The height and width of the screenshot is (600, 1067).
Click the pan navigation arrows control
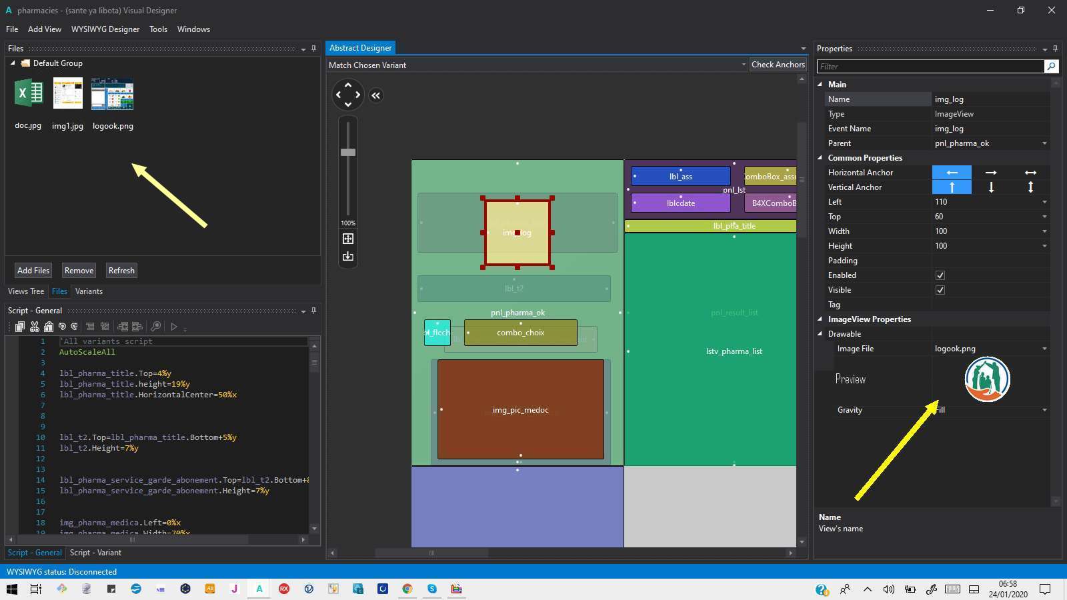pyautogui.click(x=348, y=95)
